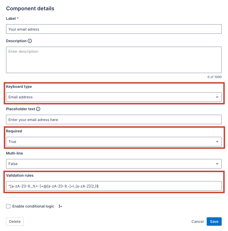
Task: Click the red asterisk next to Label
Action: click(x=17, y=18)
